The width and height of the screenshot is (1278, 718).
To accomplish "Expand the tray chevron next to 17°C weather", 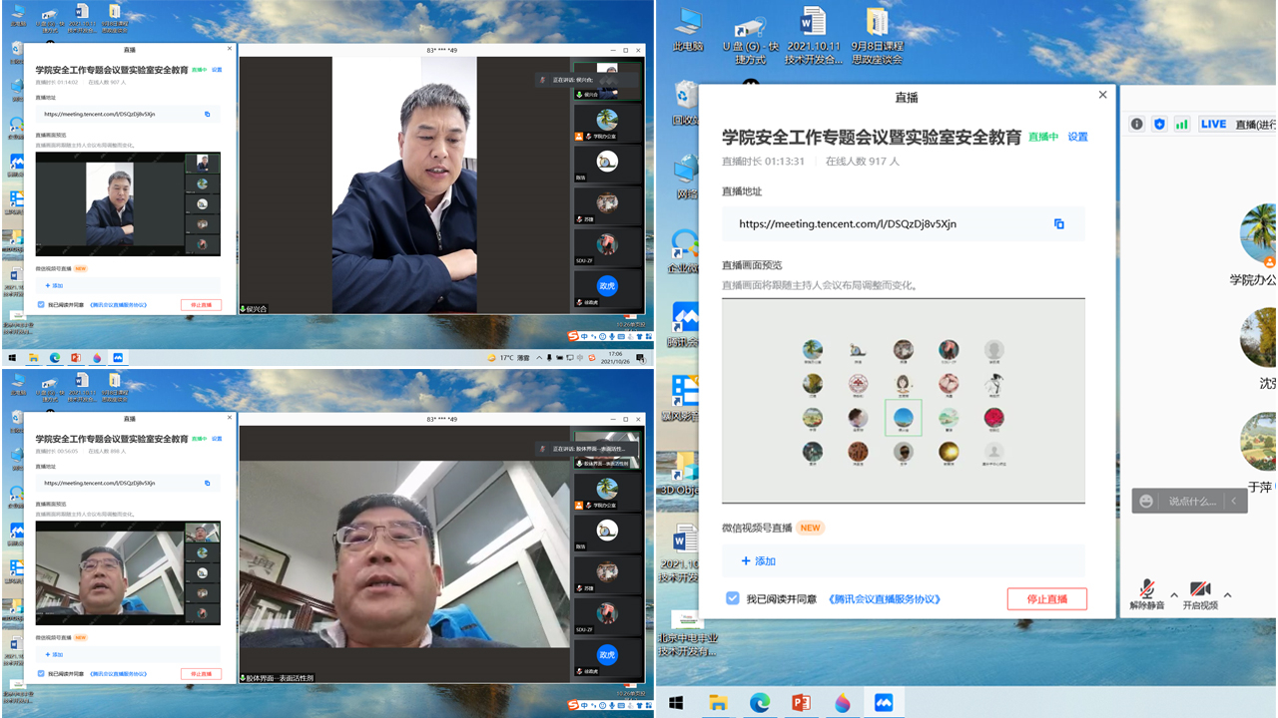I will [540, 357].
